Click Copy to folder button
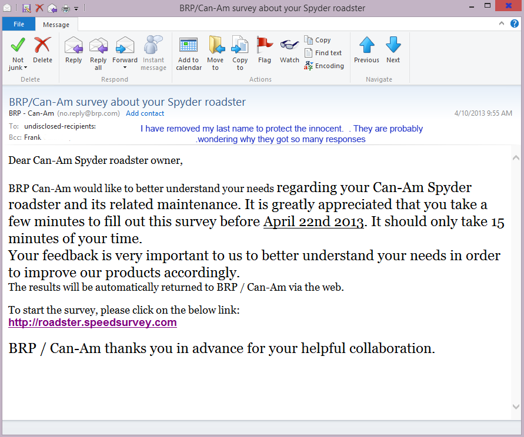 click(x=240, y=53)
